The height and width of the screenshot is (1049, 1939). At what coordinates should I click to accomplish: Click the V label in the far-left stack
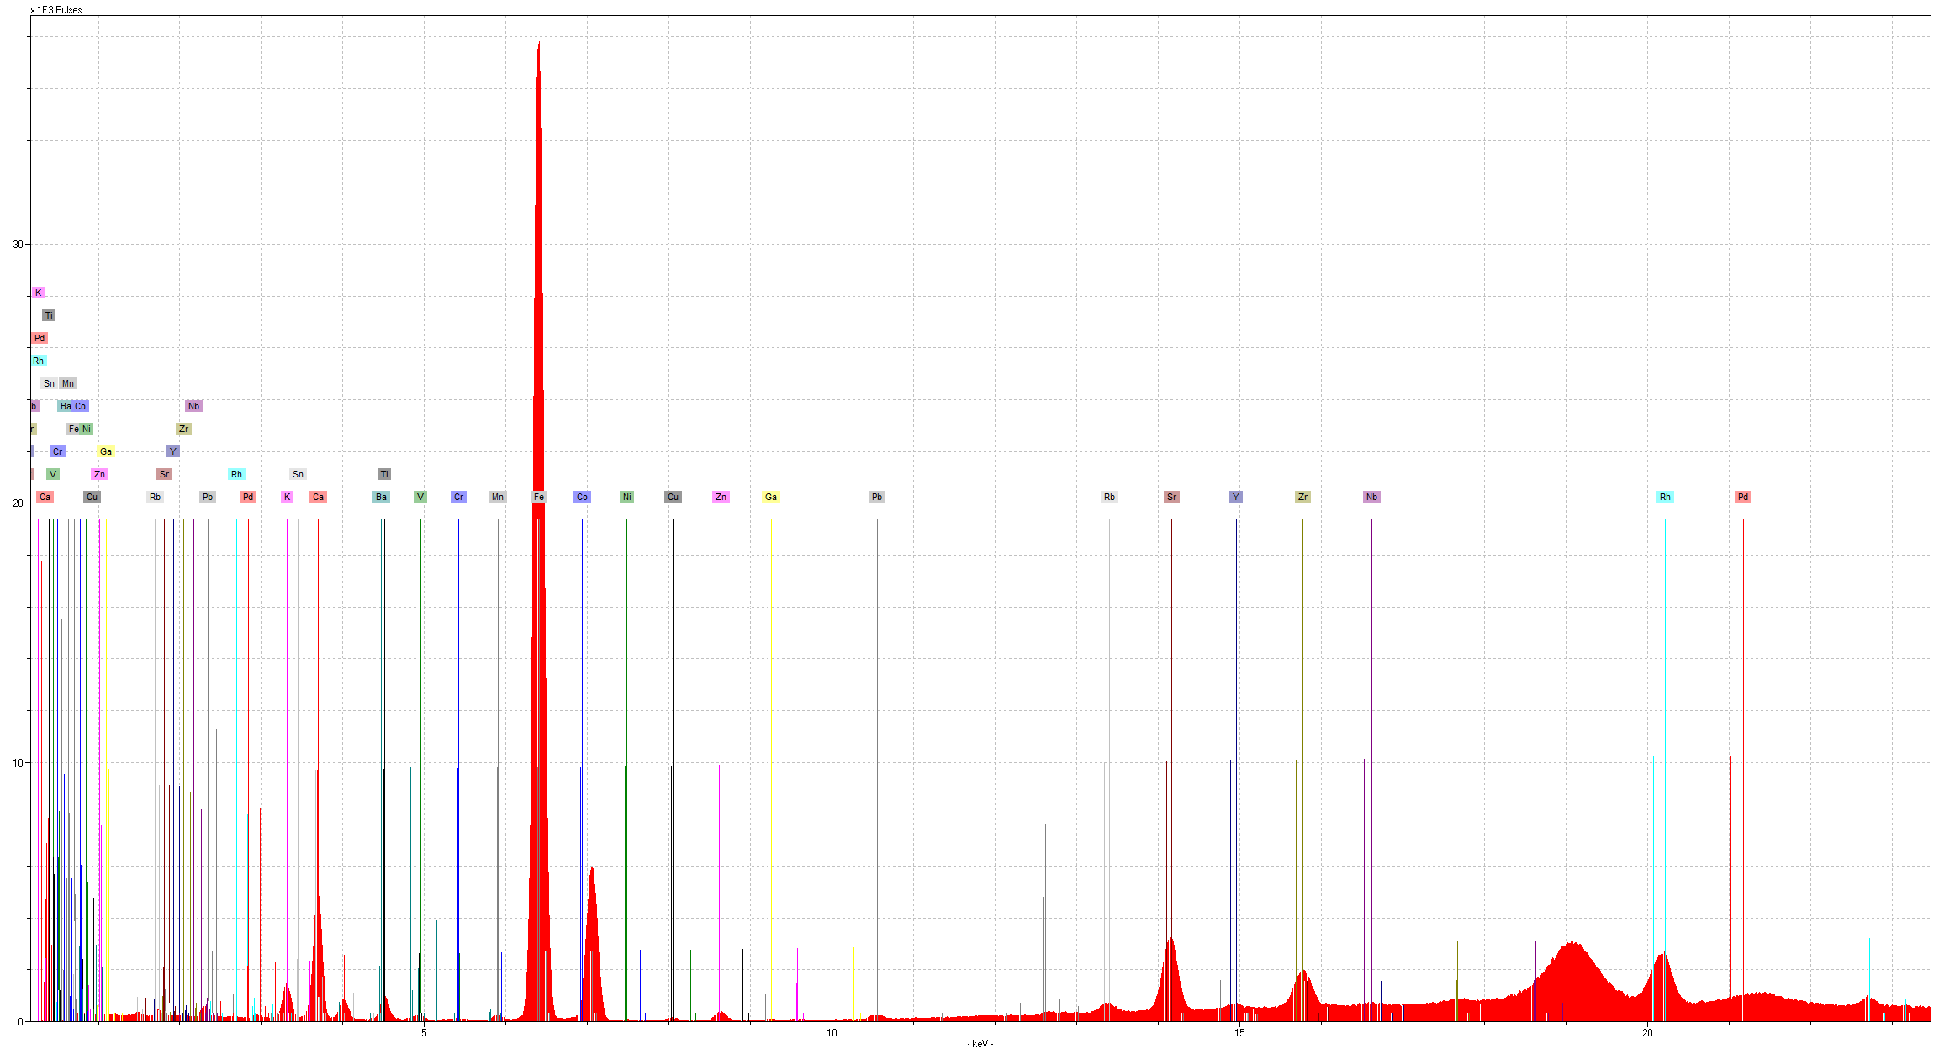53,474
